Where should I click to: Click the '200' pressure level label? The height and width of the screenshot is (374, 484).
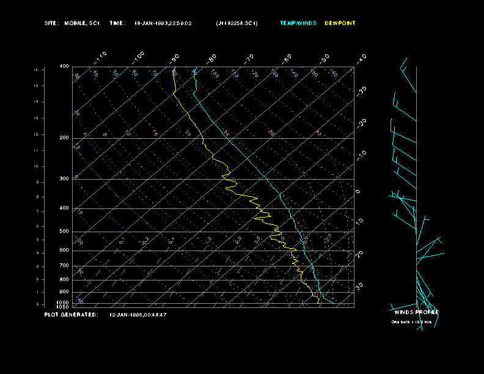[64, 138]
